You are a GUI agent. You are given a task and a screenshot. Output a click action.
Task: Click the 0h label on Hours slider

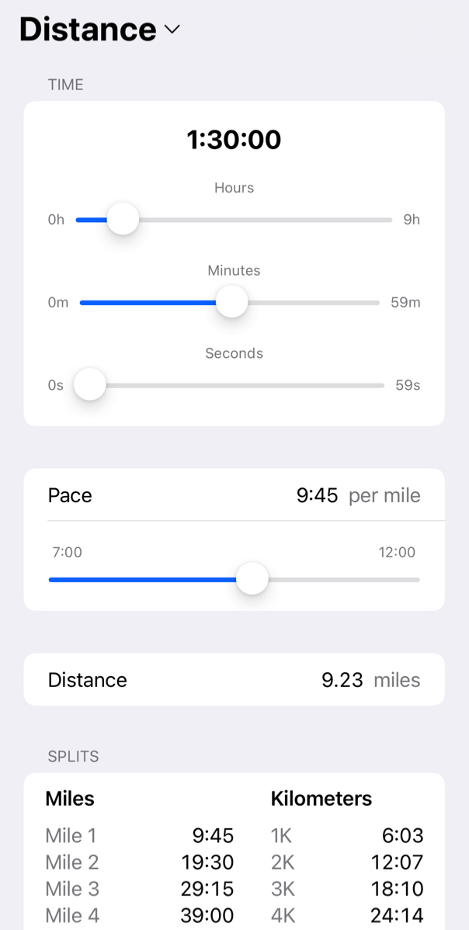pyautogui.click(x=56, y=220)
